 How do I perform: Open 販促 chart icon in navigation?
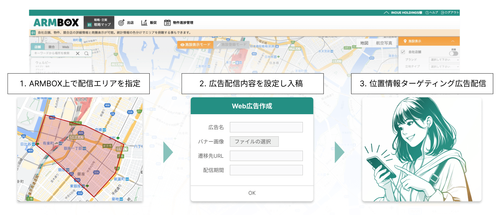(x=144, y=23)
